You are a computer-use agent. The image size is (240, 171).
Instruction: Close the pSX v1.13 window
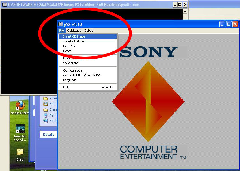point(235,24)
